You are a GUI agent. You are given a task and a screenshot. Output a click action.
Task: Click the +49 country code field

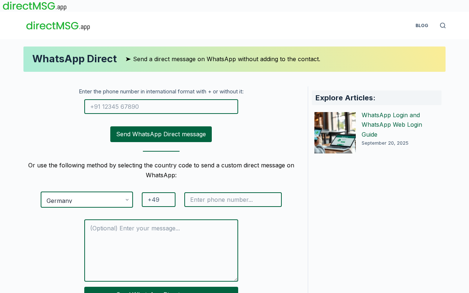tap(159, 200)
